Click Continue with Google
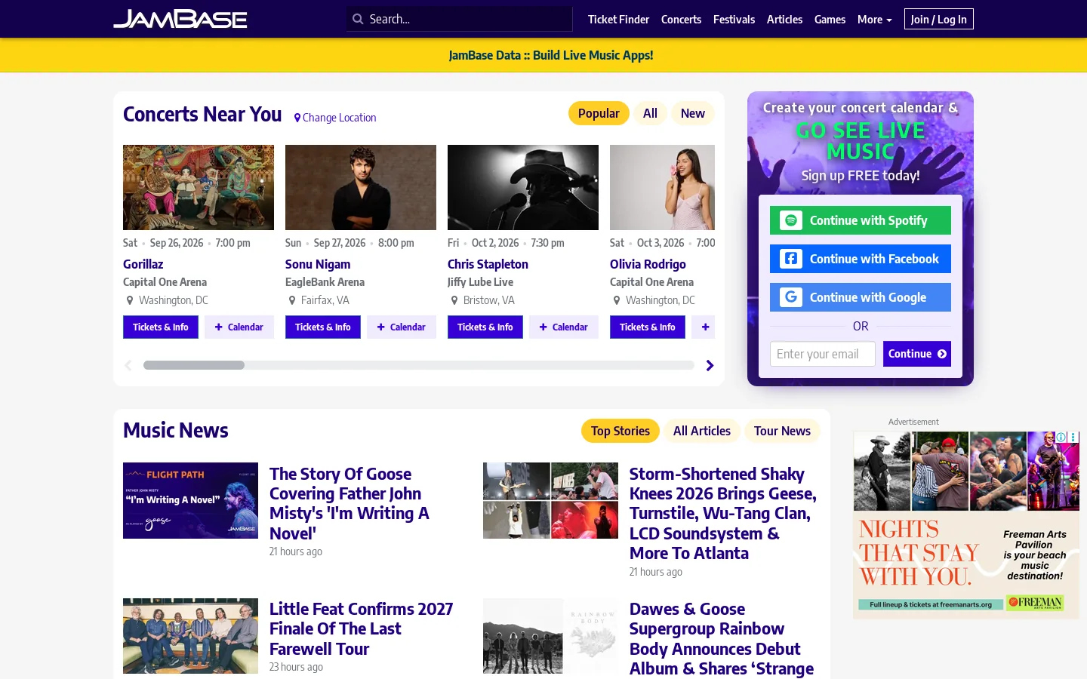The height and width of the screenshot is (679, 1087). pyautogui.click(x=861, y=297)
